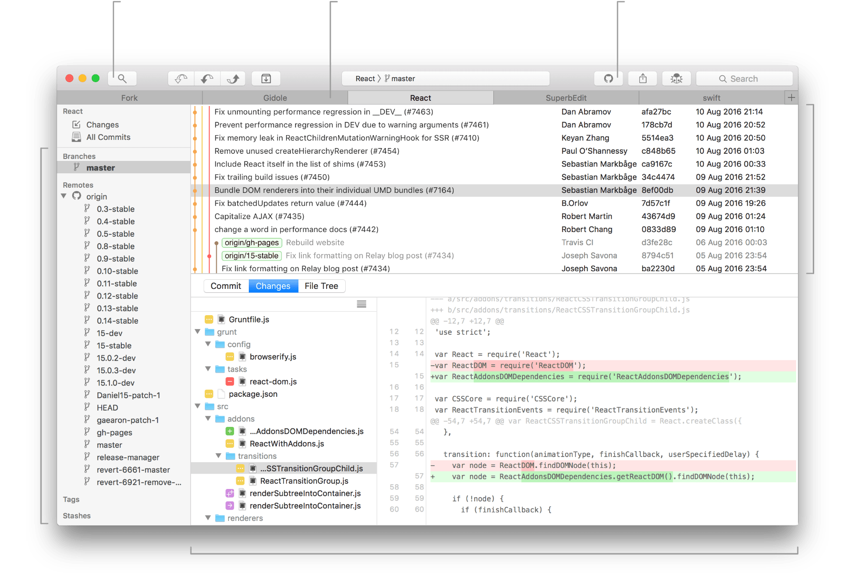Select the File Tree detail tab
The width and height of the screenshot is (850, 573).
click(x=321, y=286)
